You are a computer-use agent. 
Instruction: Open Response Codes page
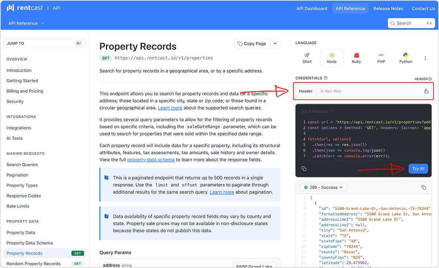24,196
